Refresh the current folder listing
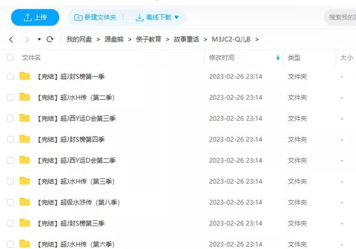 tap(50, 39)
